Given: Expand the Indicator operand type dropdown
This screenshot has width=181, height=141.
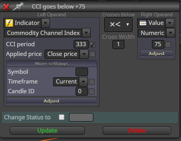Looking at the screenshot, I should [45, 23].
